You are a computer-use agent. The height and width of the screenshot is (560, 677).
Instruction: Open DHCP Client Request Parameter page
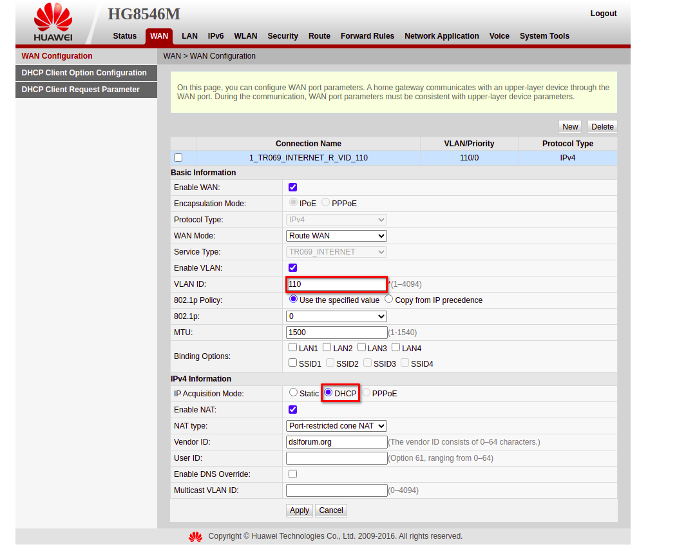(81, 90)
